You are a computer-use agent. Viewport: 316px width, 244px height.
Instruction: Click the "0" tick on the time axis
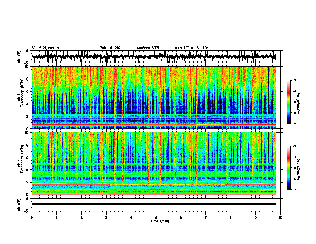coord(32,218)
